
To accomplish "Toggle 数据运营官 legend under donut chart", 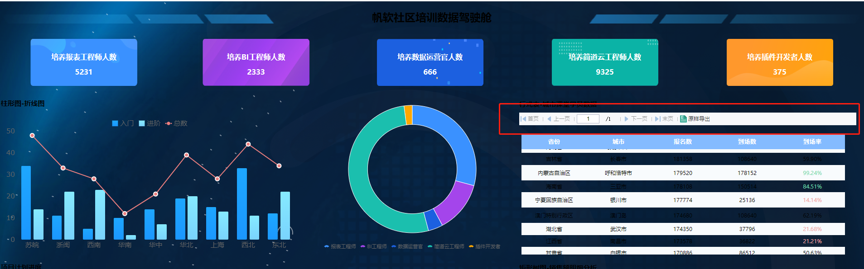I will [407, 246].
